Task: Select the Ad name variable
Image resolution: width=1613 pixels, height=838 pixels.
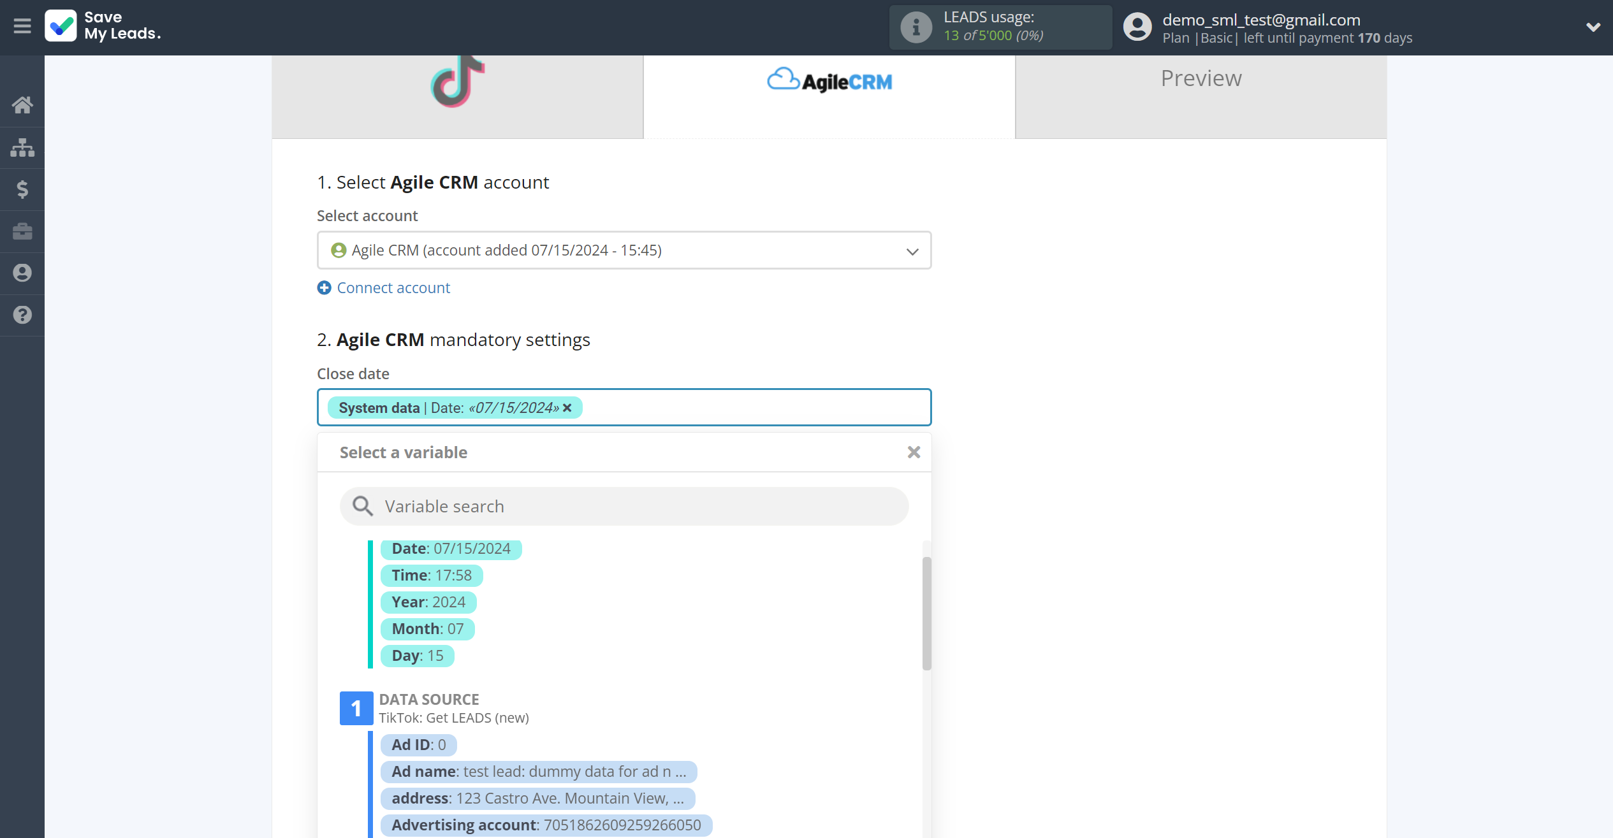Action: click(539, 772)
